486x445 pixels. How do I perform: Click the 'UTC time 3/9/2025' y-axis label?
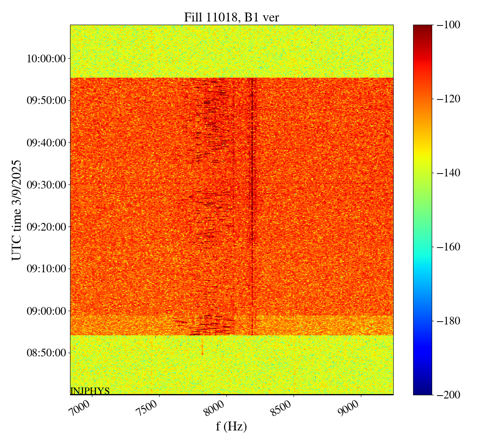click(16, 210)
